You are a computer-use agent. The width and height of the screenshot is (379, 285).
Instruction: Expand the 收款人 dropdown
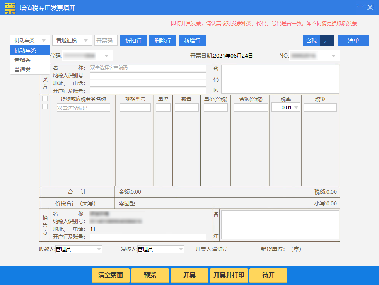click(99, 249)
